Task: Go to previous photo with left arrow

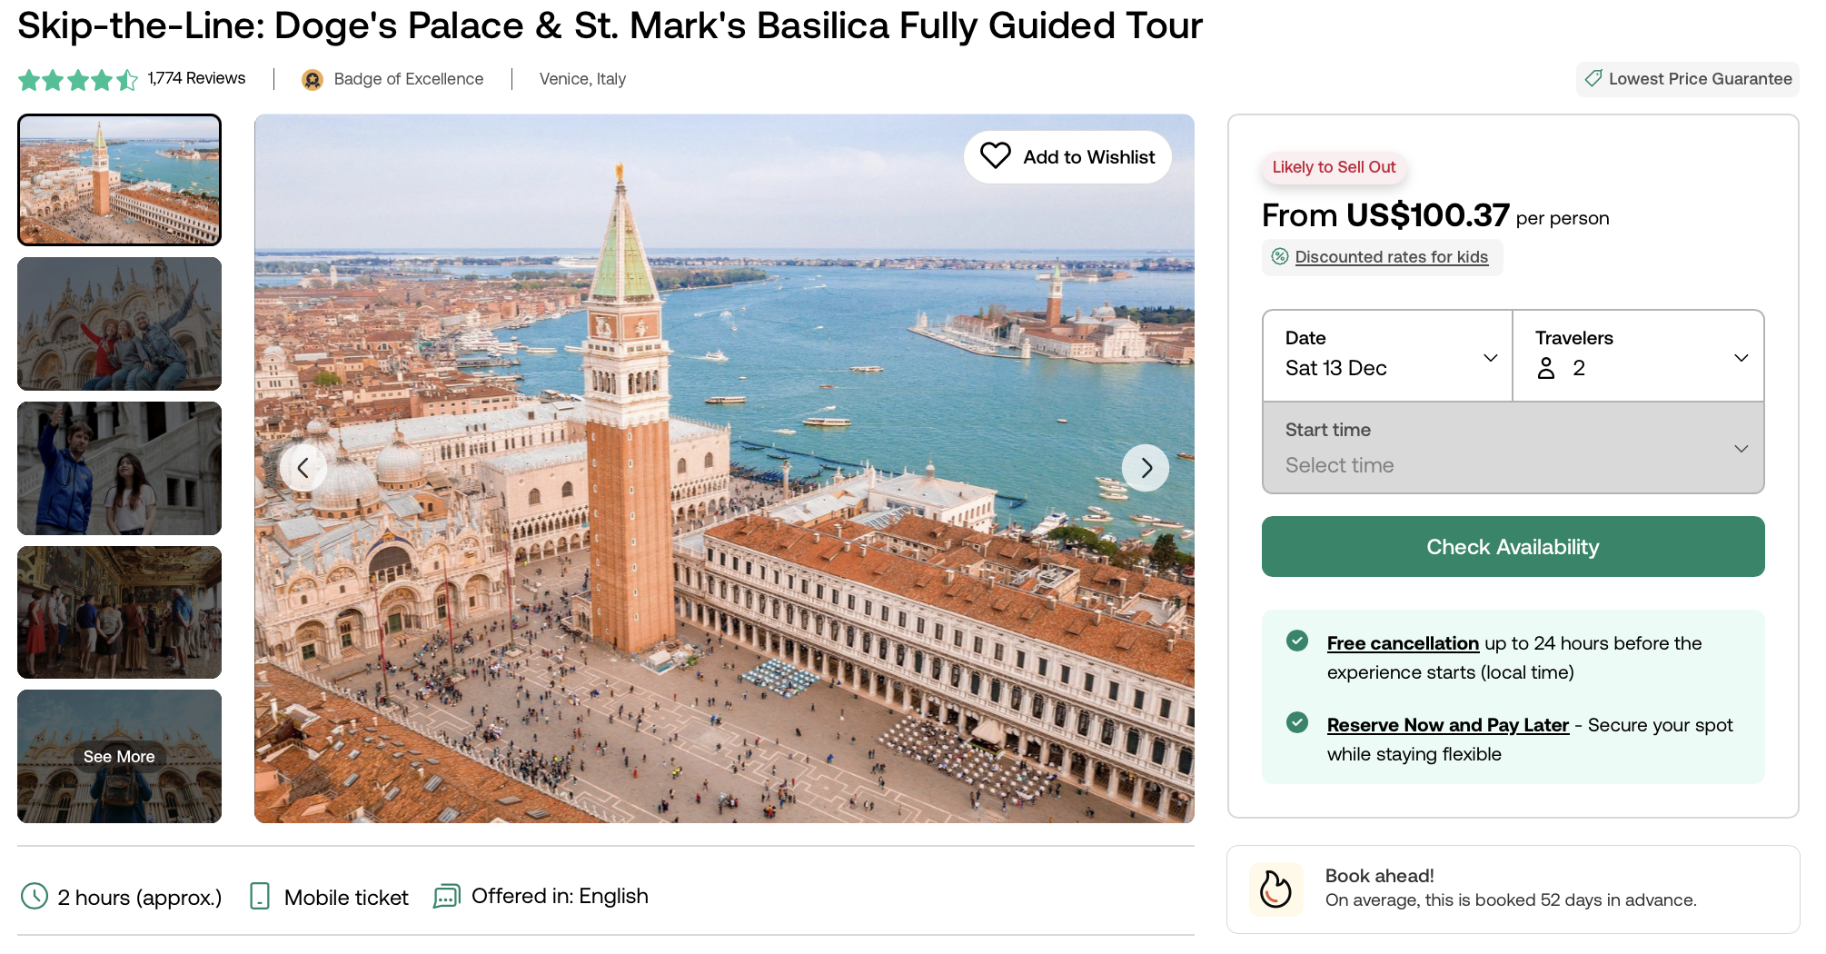Action: pos(303,468)
